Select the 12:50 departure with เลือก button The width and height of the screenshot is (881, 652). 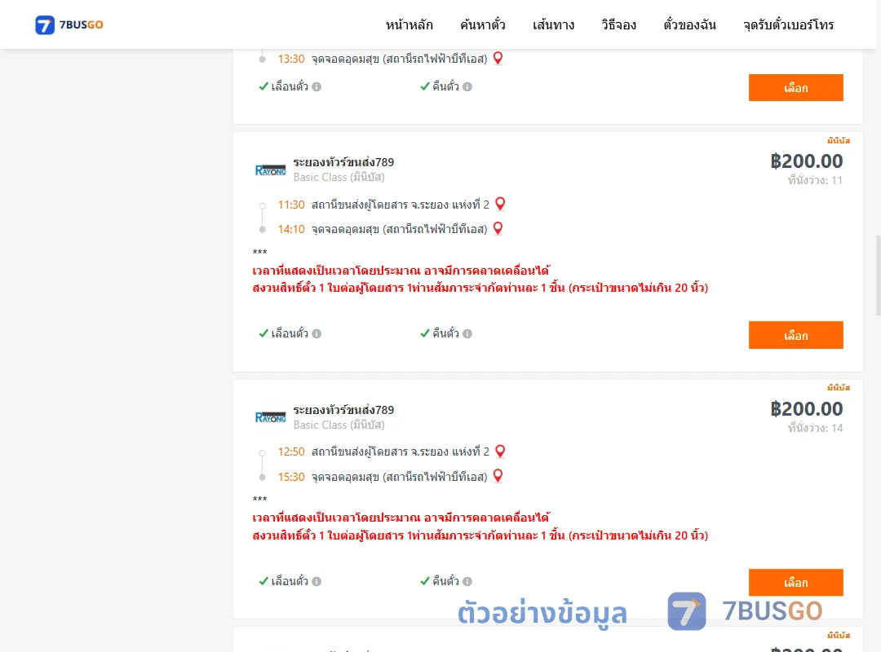click(x=795, y=583)
